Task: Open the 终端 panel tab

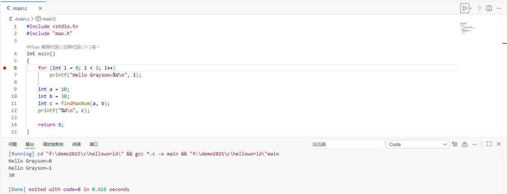Action: [x=77, y=144]
